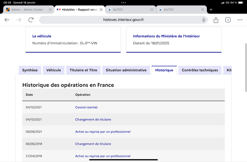Click the browser forward arrow

(19, 20)
